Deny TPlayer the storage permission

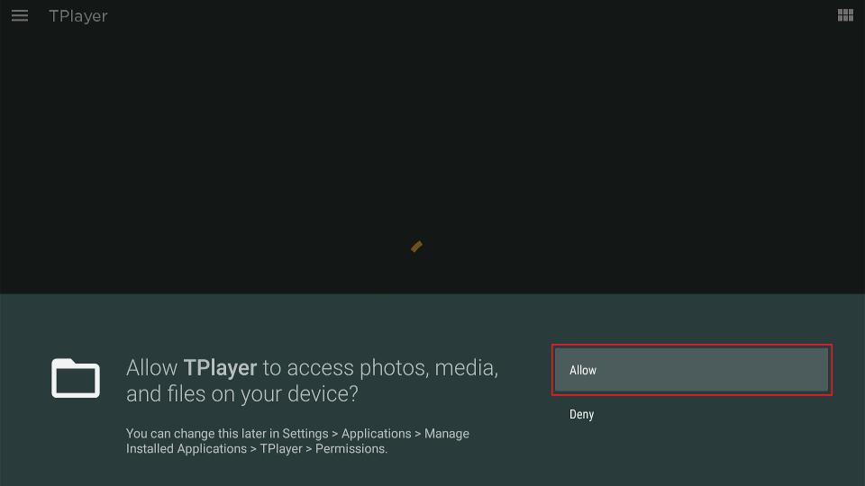click(x=691, y=414)
